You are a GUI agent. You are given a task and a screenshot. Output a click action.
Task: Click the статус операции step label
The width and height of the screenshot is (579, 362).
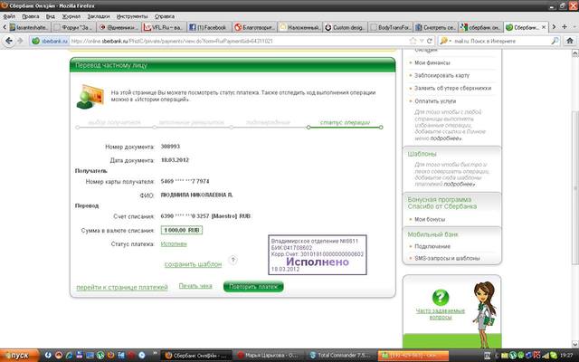click(x=345, y=122)
